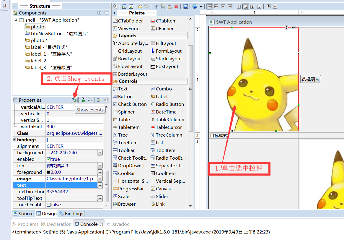Select the Browser palette item
The height and width of the screenshot is (240, 344).
(x=124, y=204)
